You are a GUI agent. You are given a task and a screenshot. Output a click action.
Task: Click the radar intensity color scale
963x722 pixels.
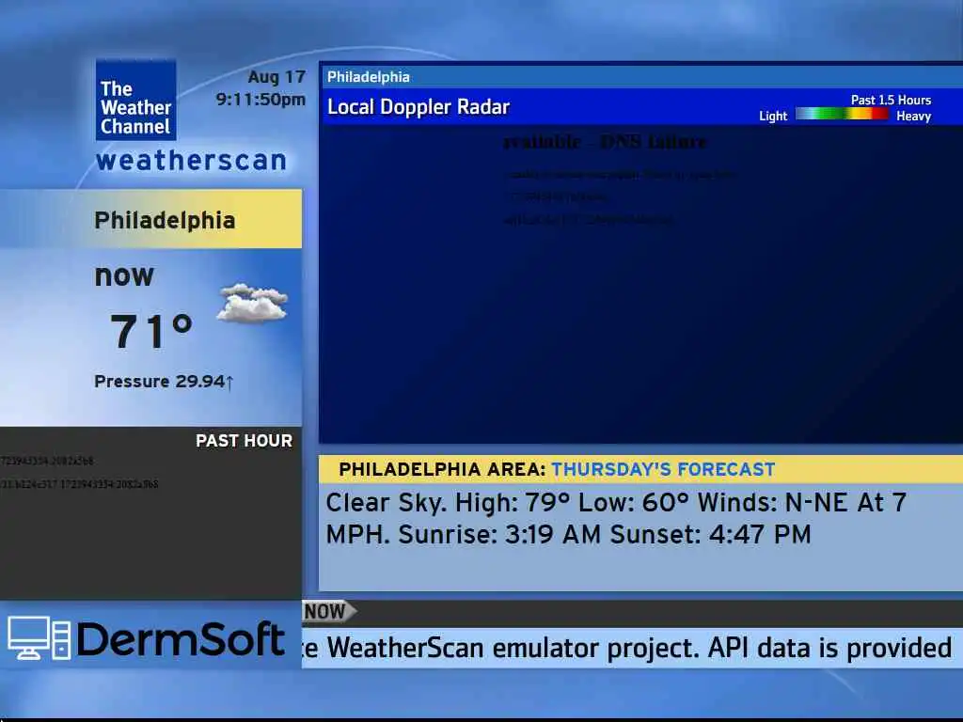click(842, 114)
